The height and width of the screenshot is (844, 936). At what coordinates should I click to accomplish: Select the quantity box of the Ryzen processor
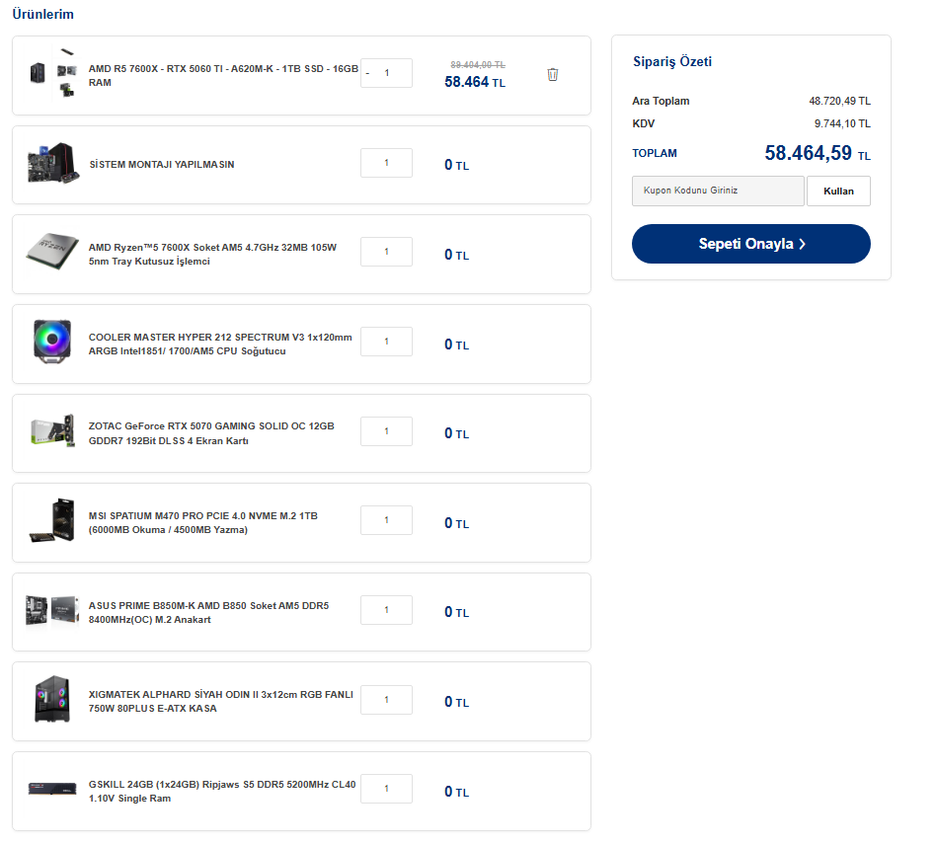tap(386, 252)
